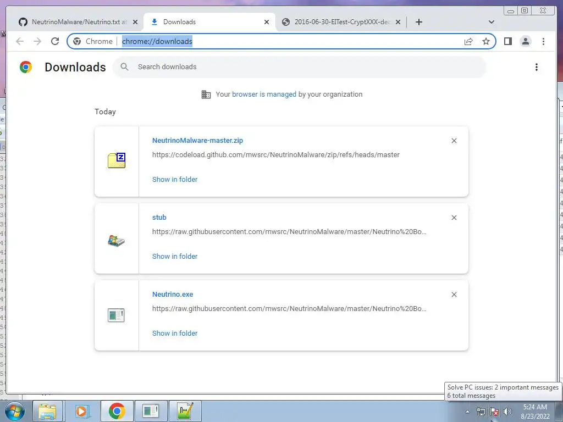Click the managed organization building icon
Viewport: 563px width, 422px height.
[206, 95]
